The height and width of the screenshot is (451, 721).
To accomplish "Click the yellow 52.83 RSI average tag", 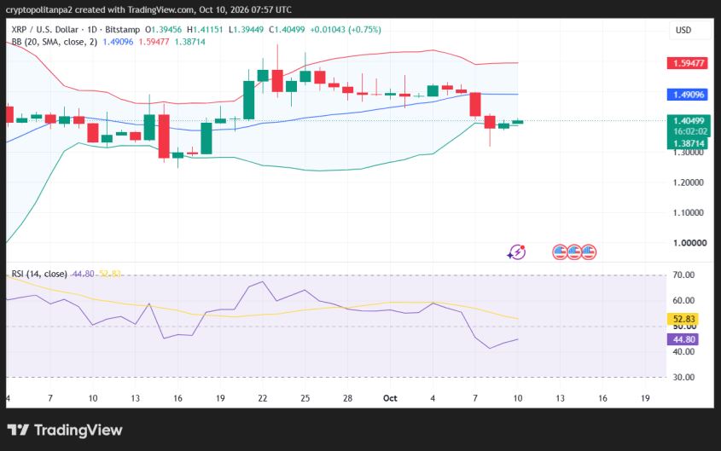I will (x=683, y=319).
